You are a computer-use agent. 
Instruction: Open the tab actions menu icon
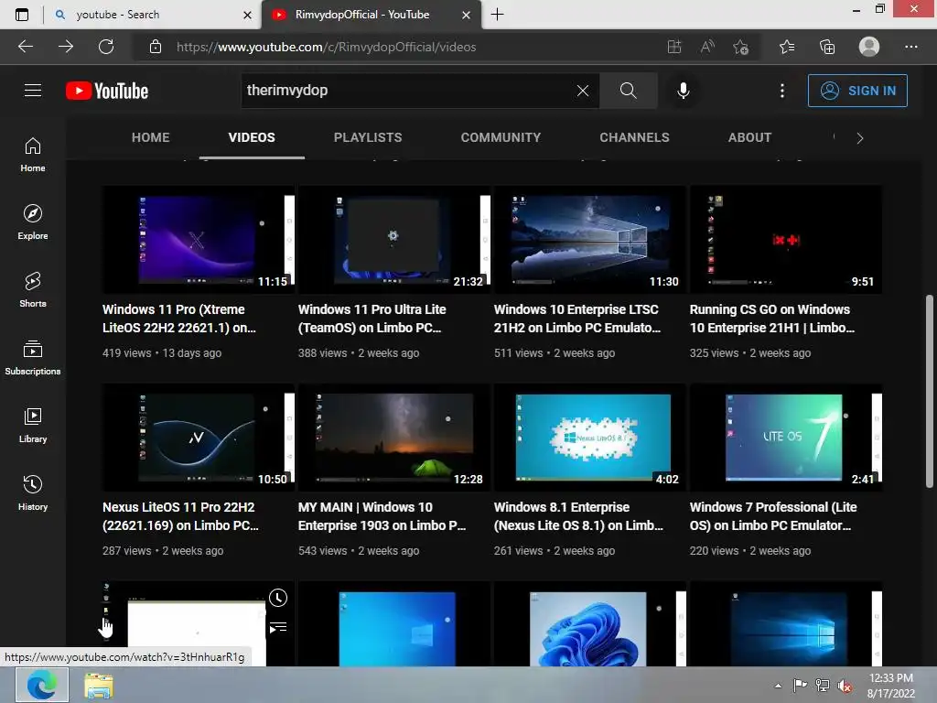tap(22, 15)
